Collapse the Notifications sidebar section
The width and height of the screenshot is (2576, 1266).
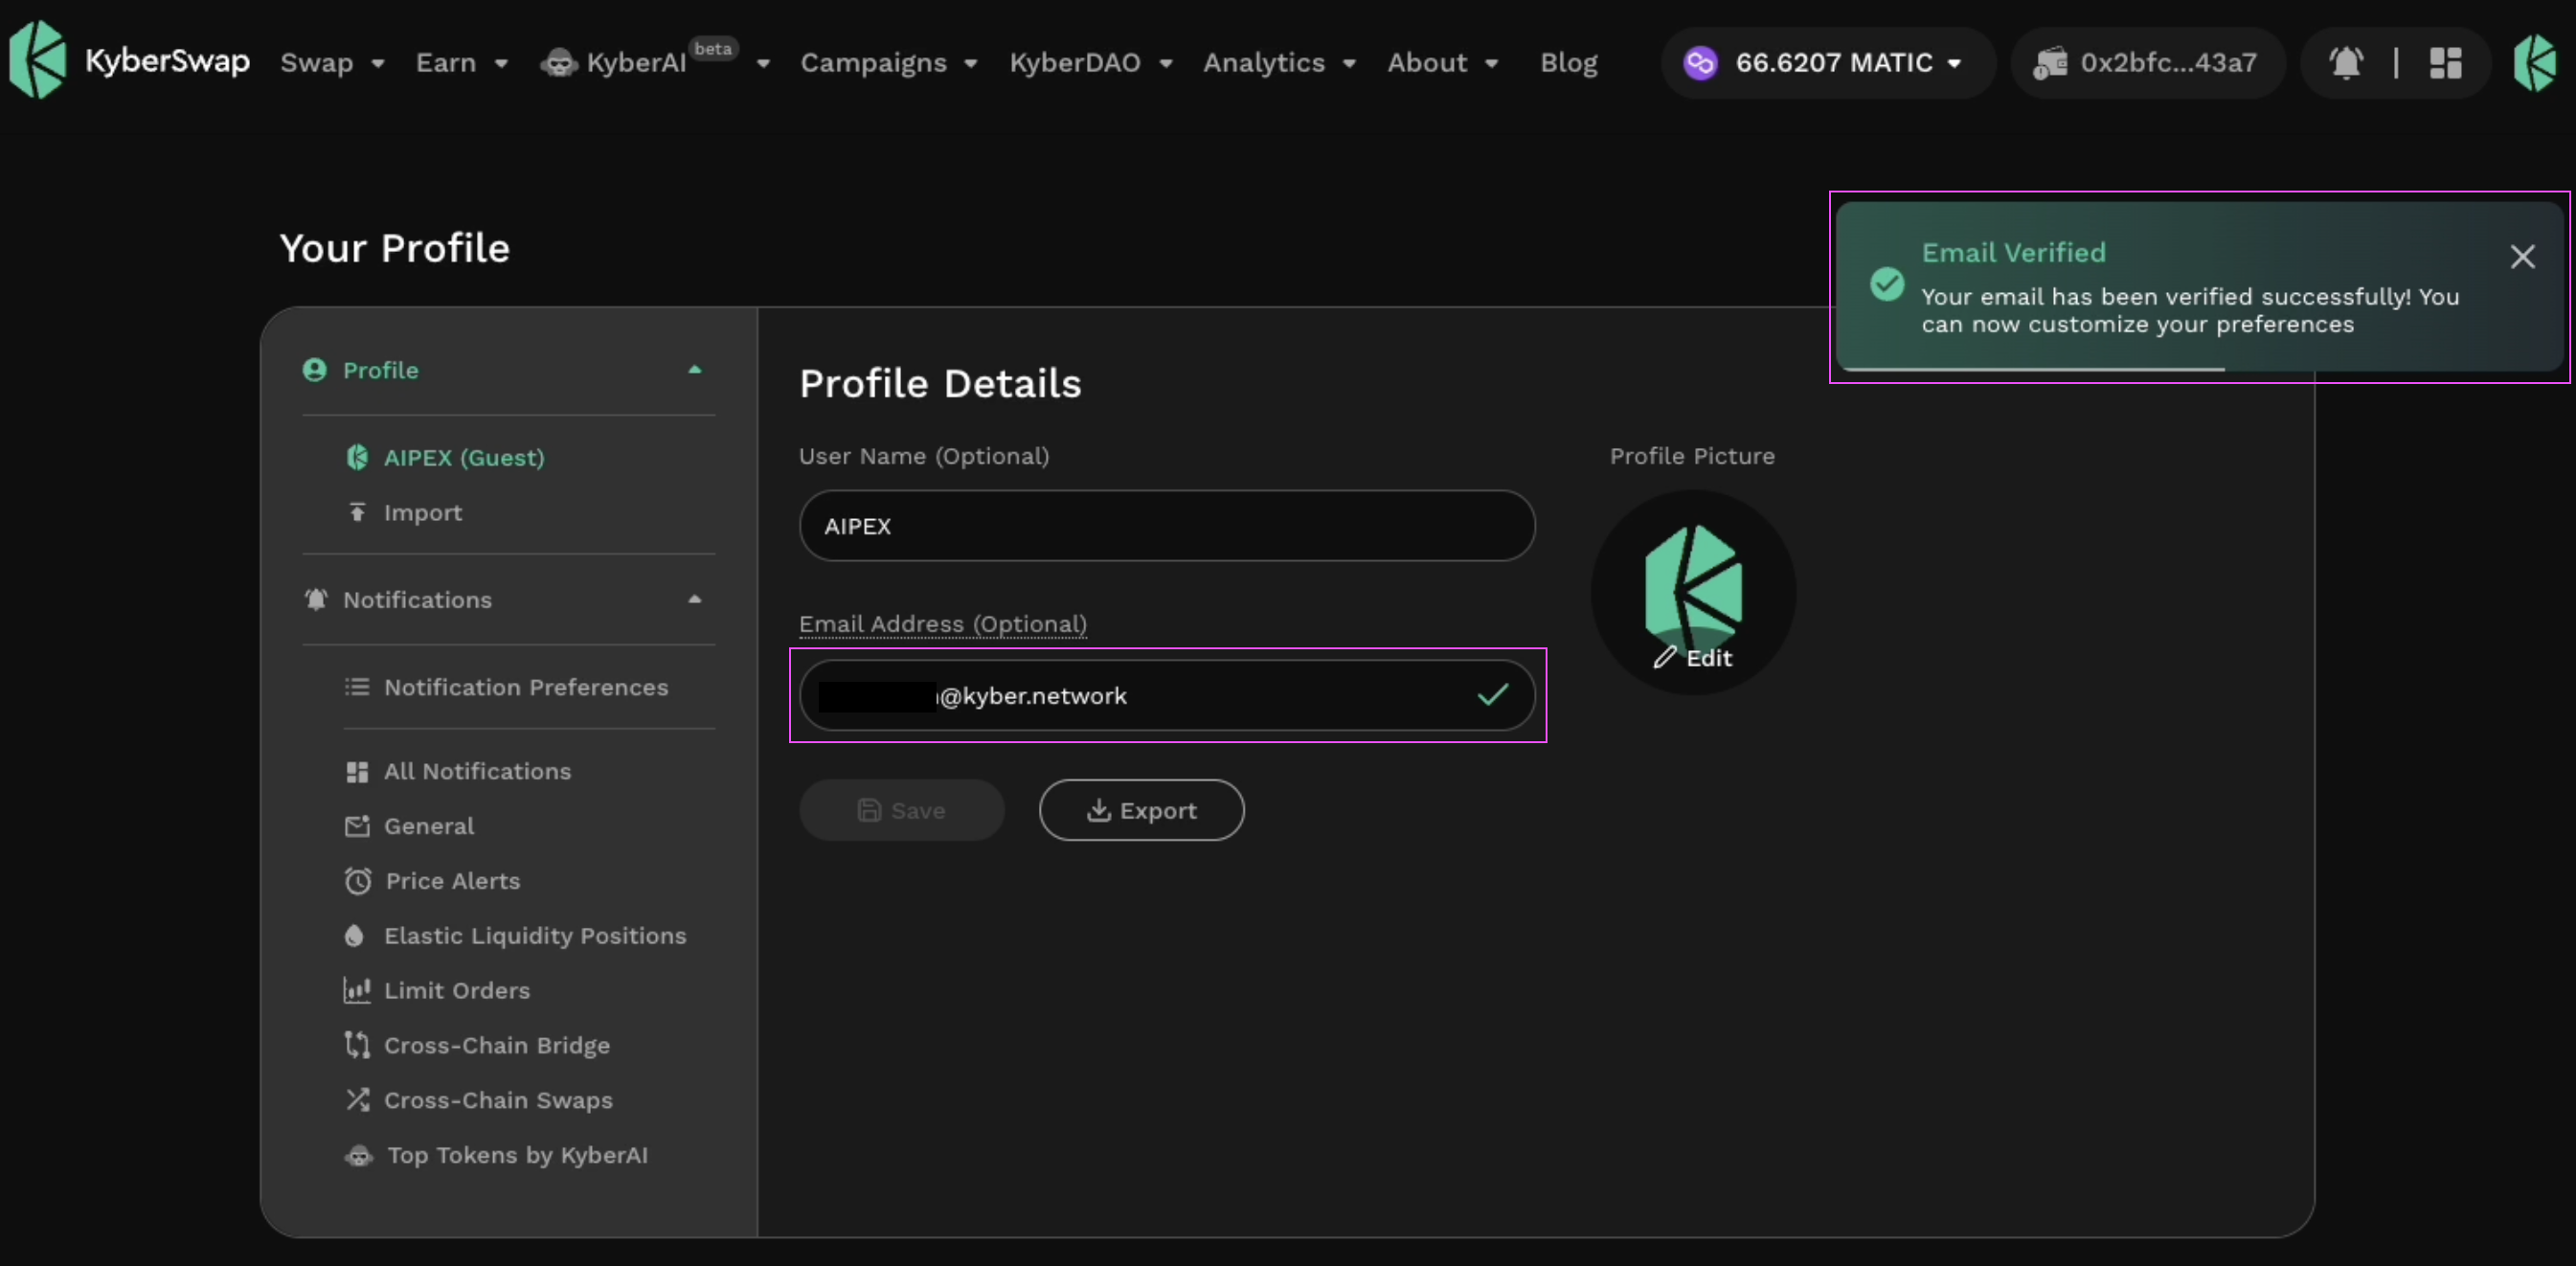pos(694,600)
